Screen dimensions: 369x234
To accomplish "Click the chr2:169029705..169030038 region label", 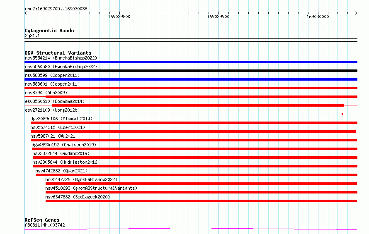I will point(56,9).
